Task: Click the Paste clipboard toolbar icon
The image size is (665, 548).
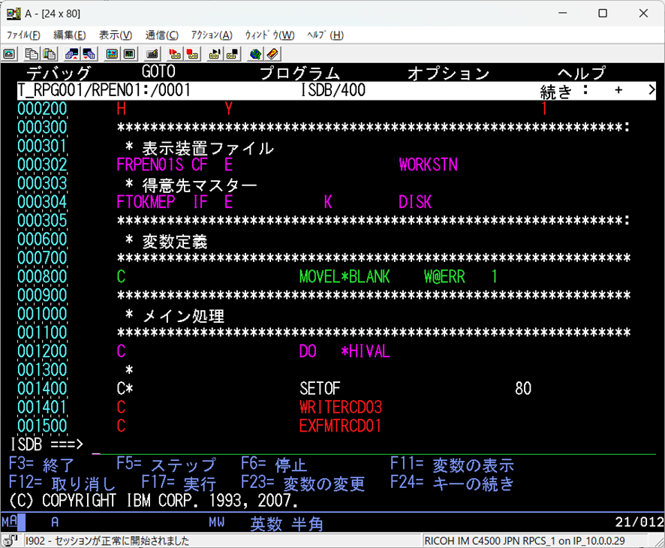Action: (x=50, y=54)
